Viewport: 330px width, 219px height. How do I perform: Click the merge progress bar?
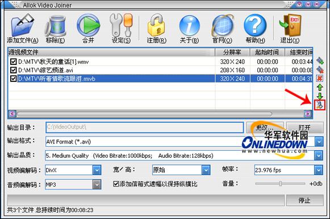(x=146, y=200)
